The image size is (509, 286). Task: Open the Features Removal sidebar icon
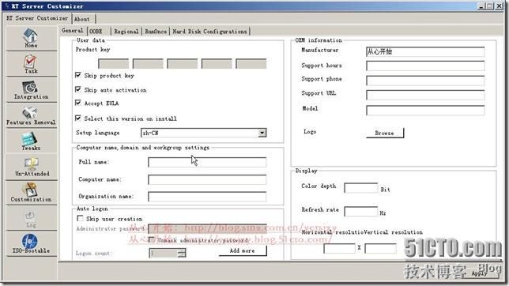[x=31, y=115]
